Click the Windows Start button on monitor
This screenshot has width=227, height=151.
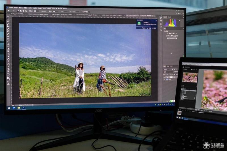click(9, 108)
